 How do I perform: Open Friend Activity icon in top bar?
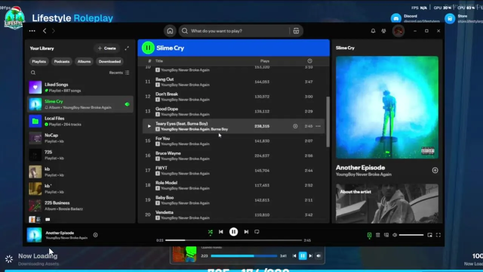[384, 31]
